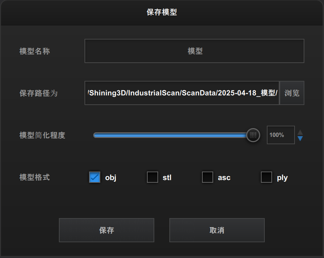
Task: Click the simplification slider round handle
Action: [253, 135]
